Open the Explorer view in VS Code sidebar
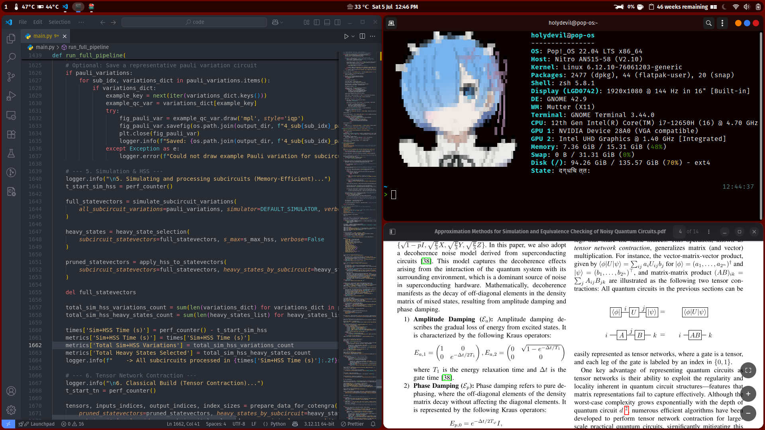Screen dimensions: 765x430 (11, 39)
